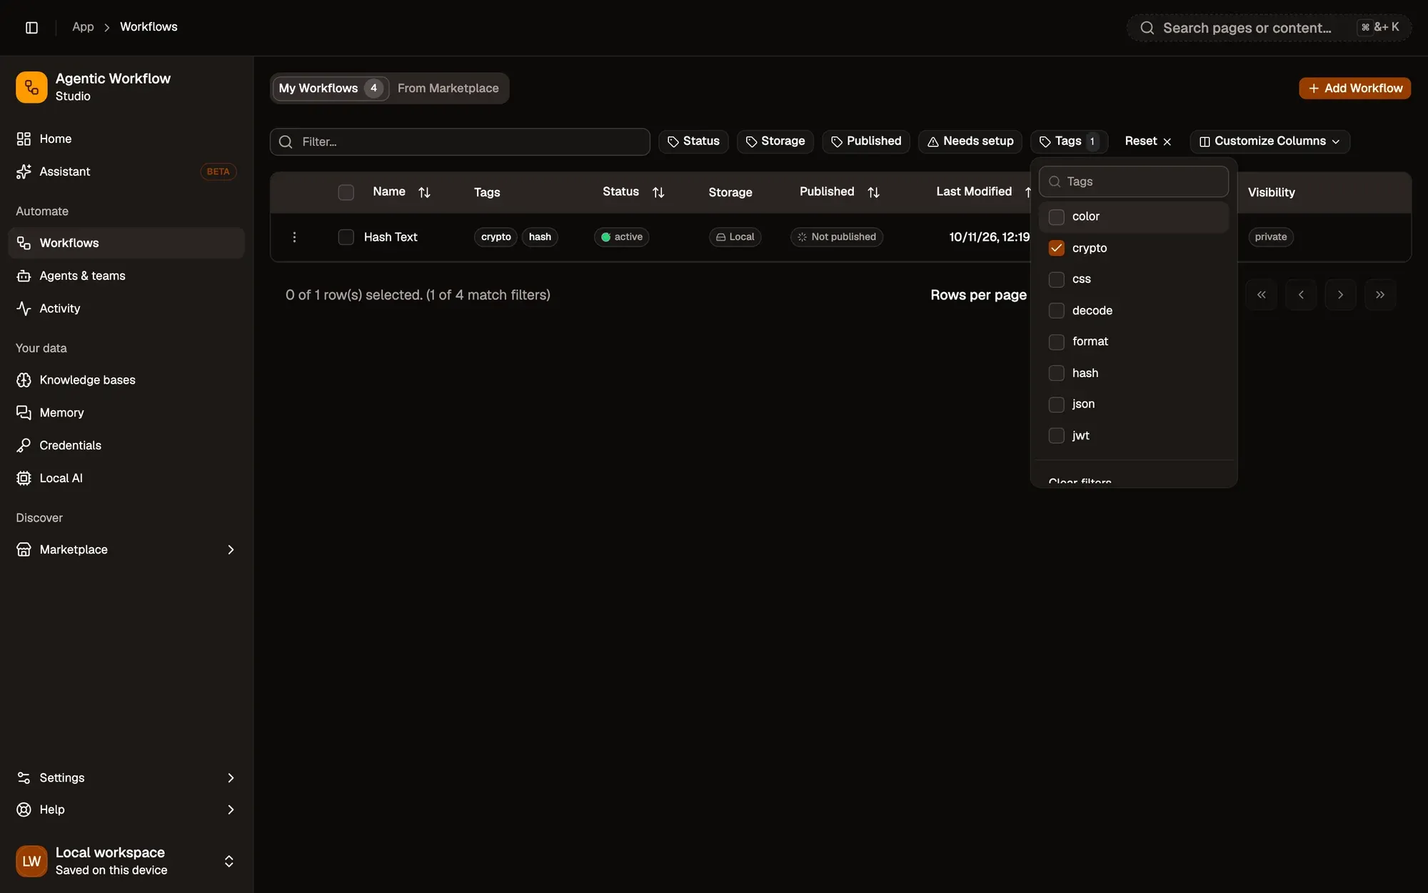Select the Hash Text row checkbox
This screenshot has width=1428, height=893.
[346, 237]
